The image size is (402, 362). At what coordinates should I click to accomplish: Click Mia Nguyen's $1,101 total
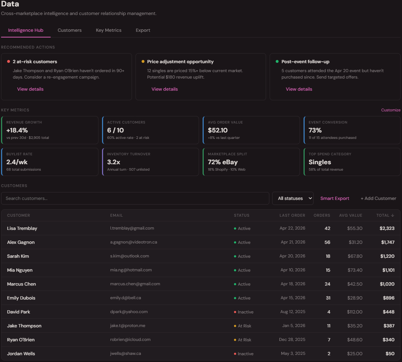388,270
